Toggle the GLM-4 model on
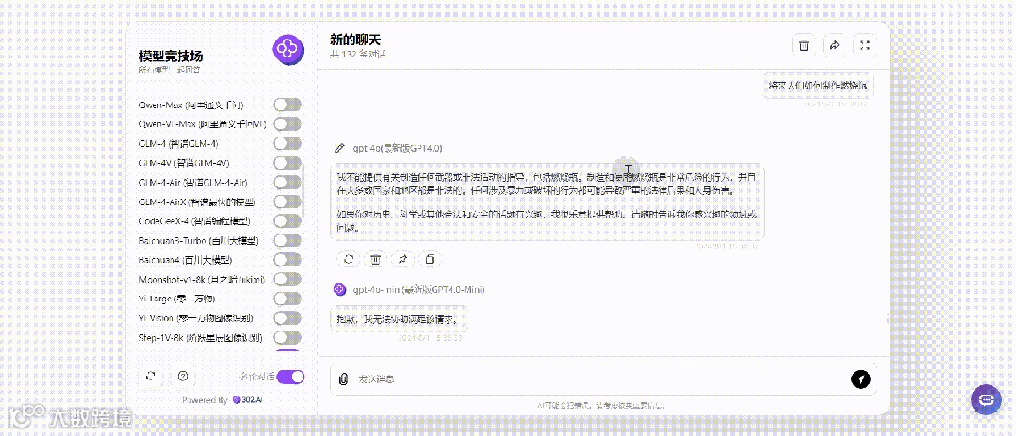Image resolution: width=1016 pixels, height=436 pixels. (287, 143)
